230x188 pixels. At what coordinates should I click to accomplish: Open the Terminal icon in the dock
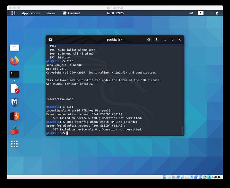coord(14,74)
